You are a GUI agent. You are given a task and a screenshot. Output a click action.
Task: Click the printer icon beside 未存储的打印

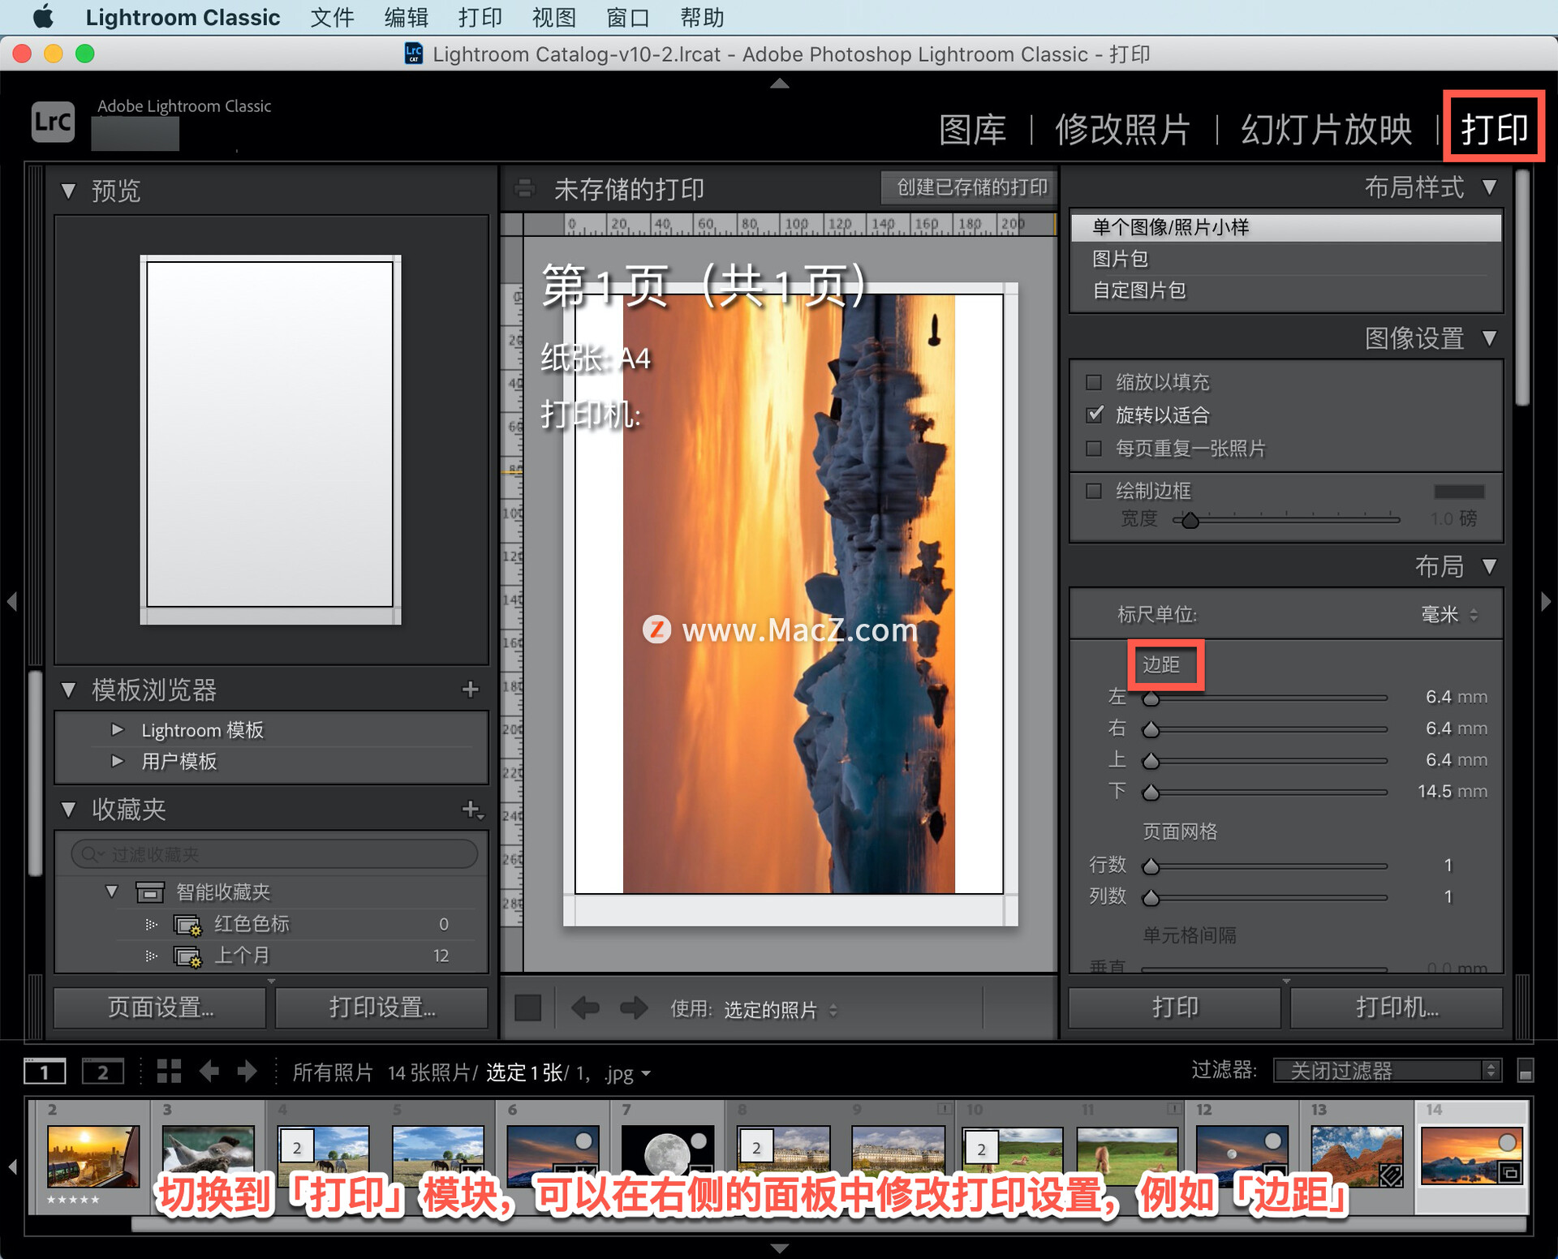525,189
